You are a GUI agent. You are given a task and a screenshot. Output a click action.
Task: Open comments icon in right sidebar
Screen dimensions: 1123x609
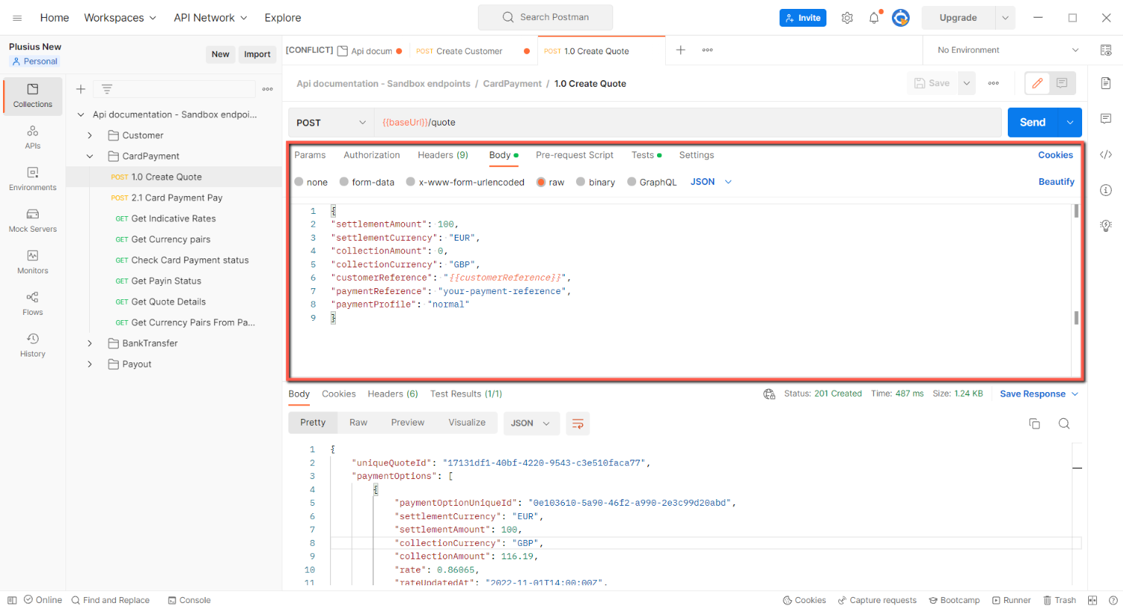[1106, 119]
